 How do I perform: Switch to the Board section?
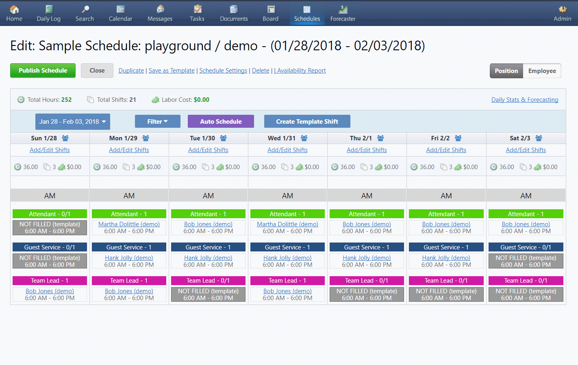(x=270, y=13)
